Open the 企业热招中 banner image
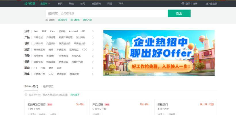 click(159, 53)
